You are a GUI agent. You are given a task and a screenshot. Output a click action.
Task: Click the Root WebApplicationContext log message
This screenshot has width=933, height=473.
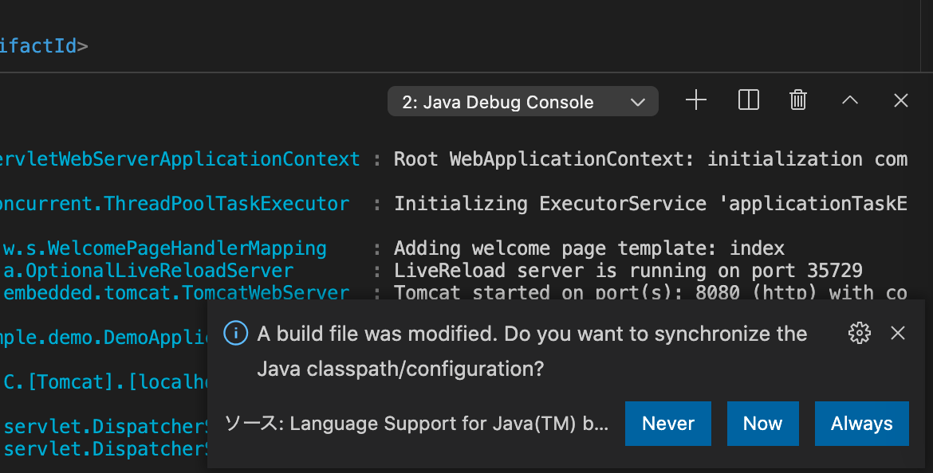(650, 159)
